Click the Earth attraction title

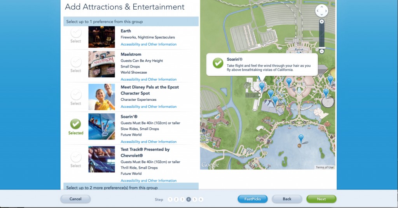126,31
